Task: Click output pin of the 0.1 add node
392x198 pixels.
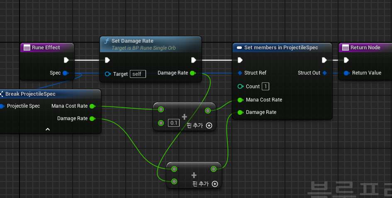Action: [208, 111]
